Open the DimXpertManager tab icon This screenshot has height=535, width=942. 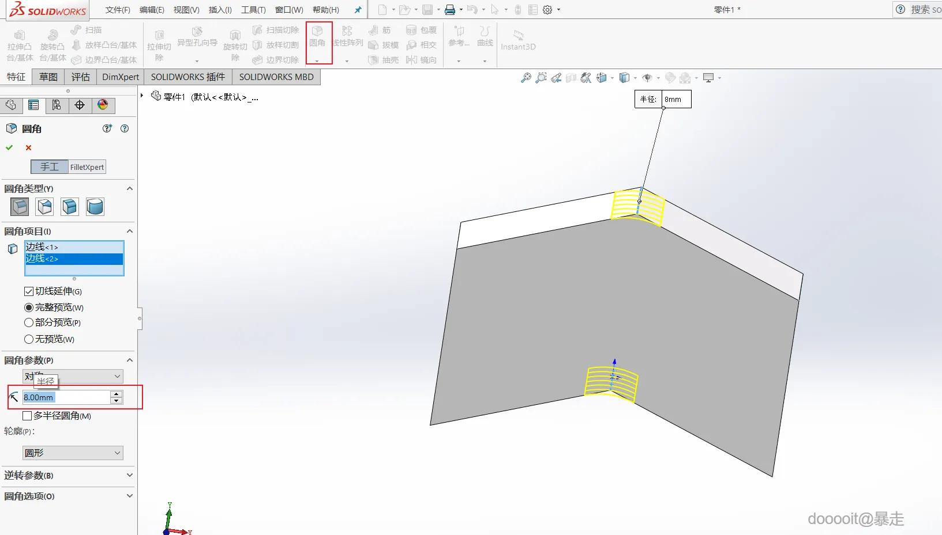80,105
